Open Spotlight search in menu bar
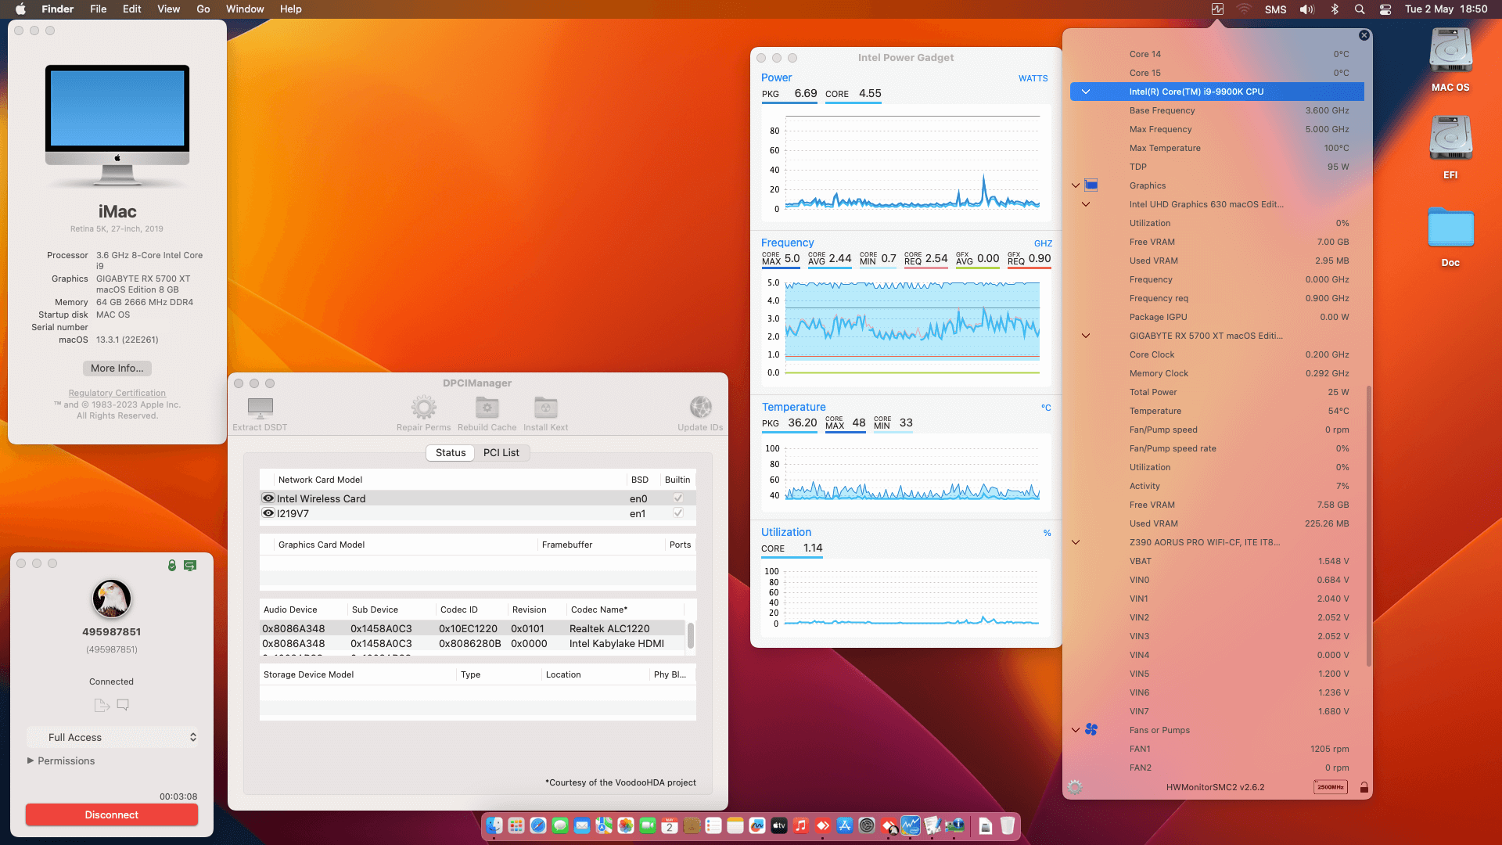This screenshot has width=1502, height=845. pos(1360,9)
